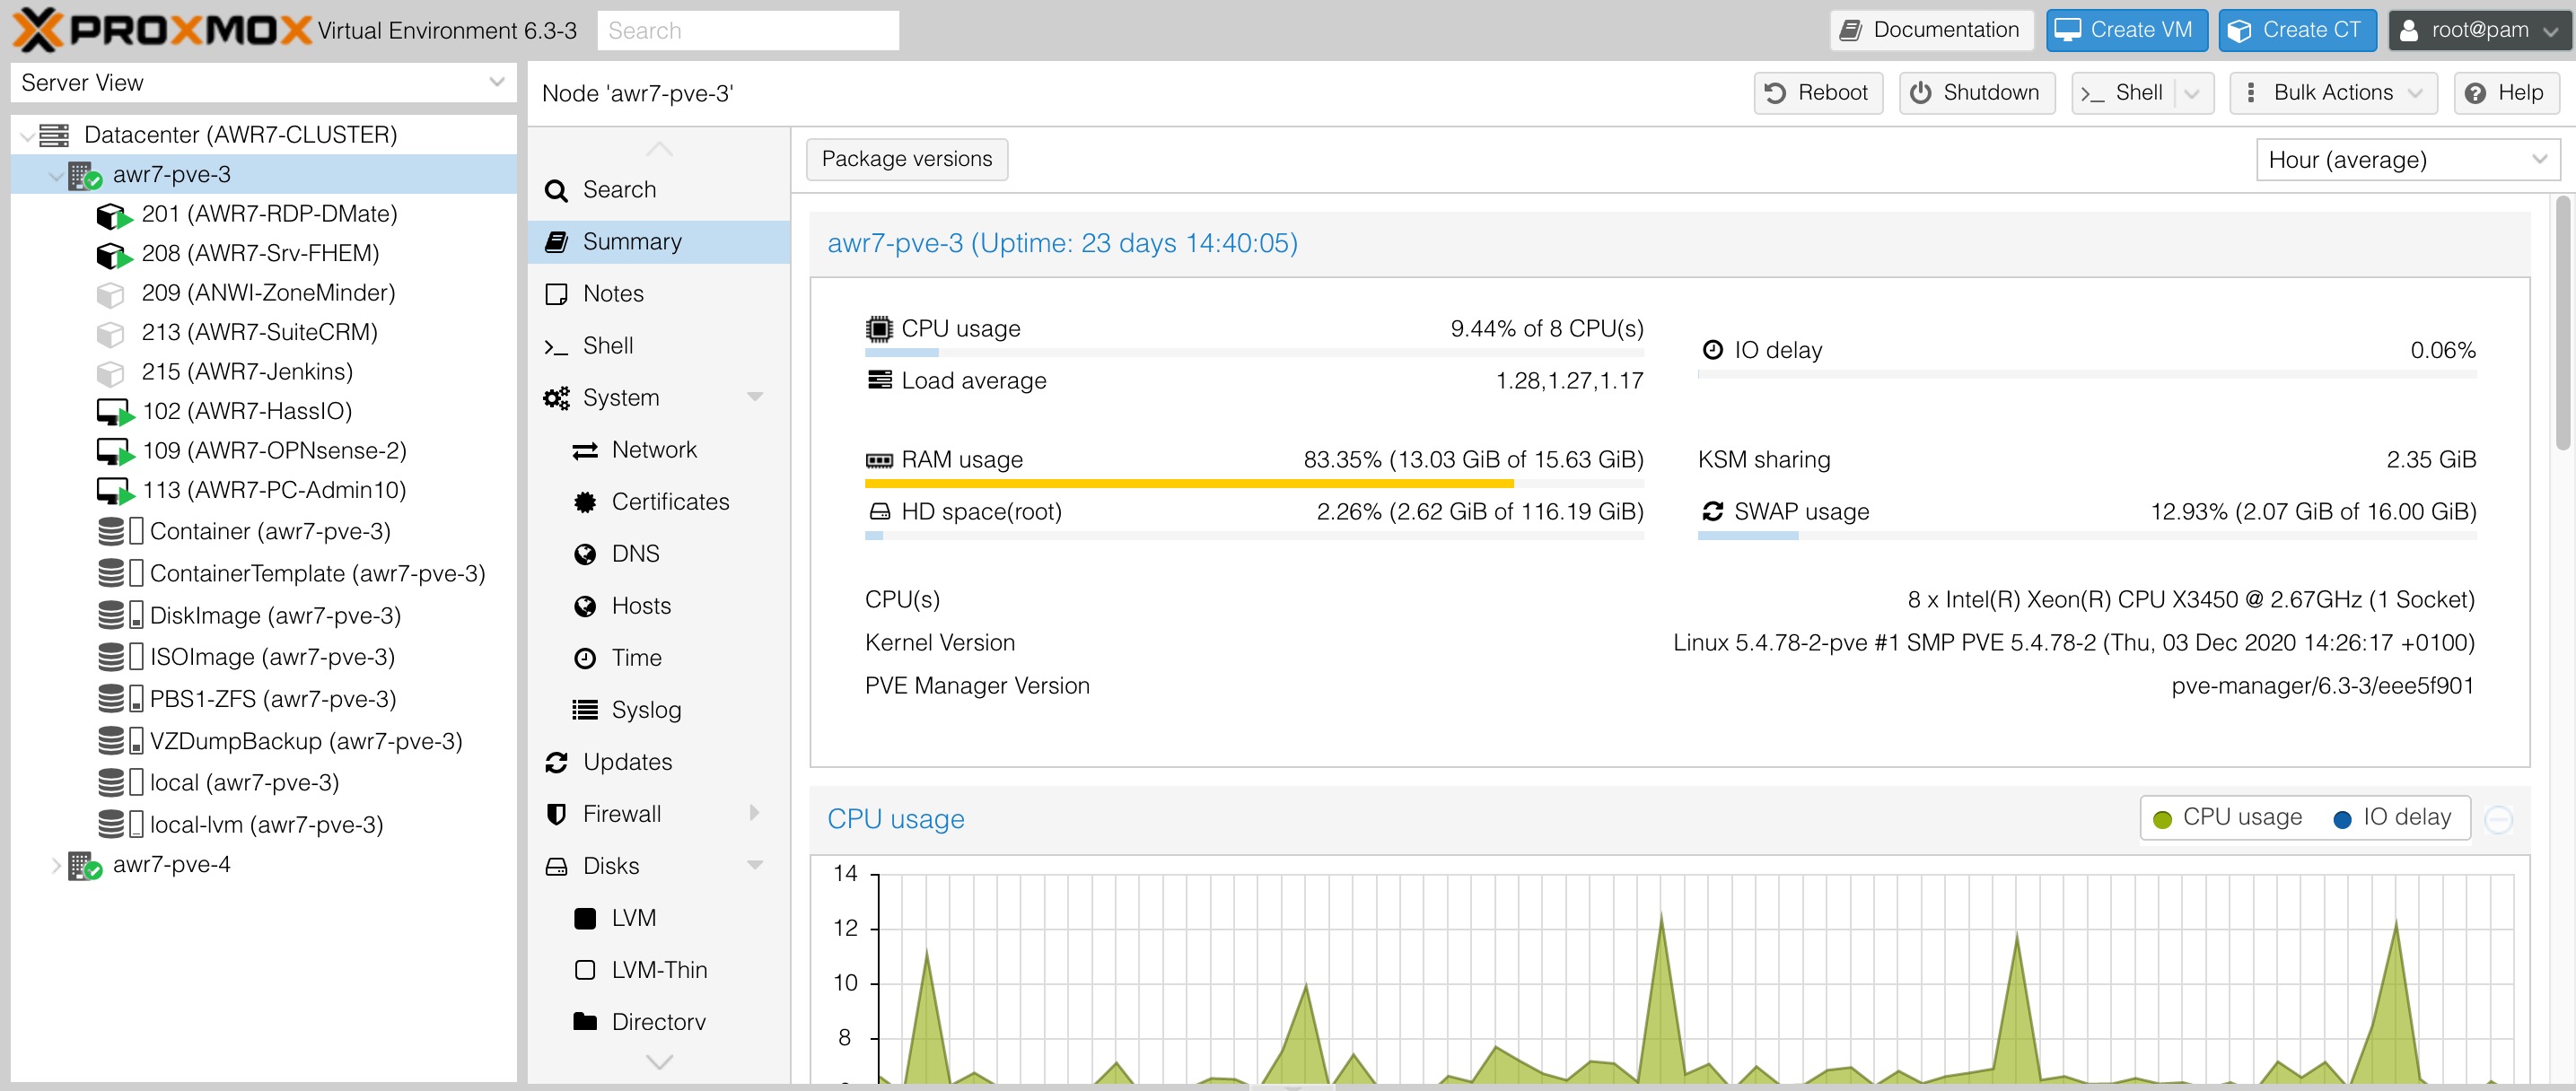Click the Proxmox logo
The image size is (2576, 1091).
162,30
